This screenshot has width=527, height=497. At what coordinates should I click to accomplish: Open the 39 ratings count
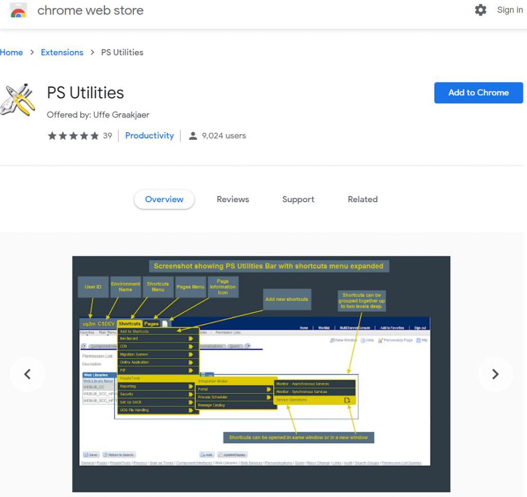coord(108,136)
